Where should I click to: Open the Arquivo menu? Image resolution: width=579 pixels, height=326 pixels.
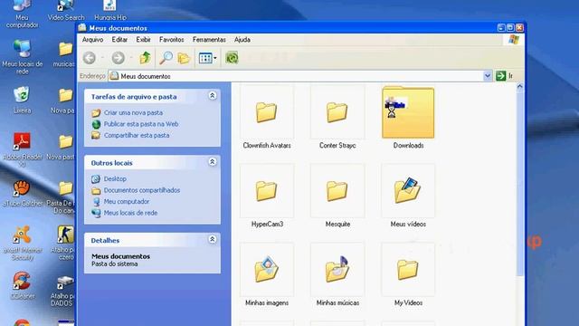(x=92, y=40)
